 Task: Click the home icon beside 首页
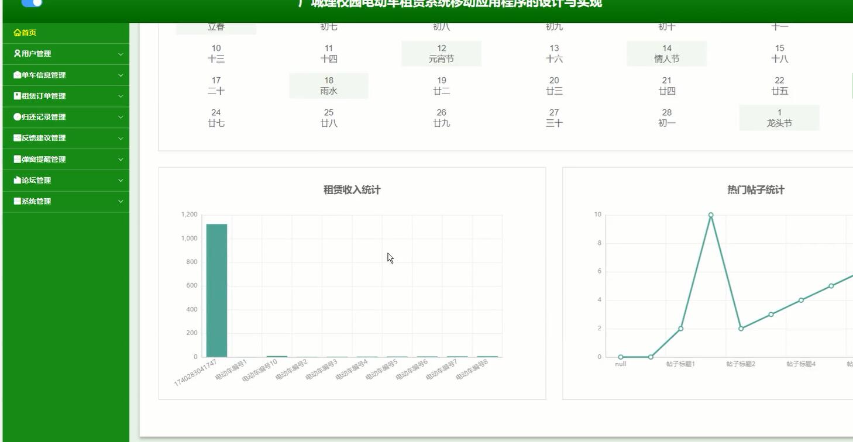coord(17,33)
